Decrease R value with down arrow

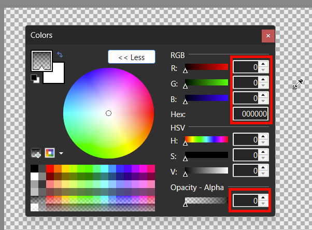[263, 70]
